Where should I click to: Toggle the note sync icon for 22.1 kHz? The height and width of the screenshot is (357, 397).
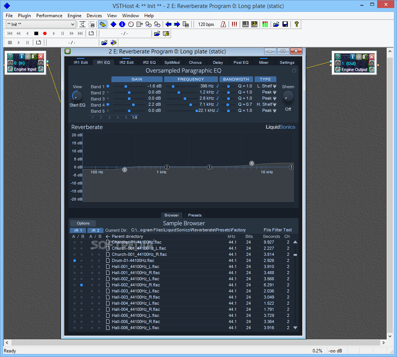tap(217, 110)
